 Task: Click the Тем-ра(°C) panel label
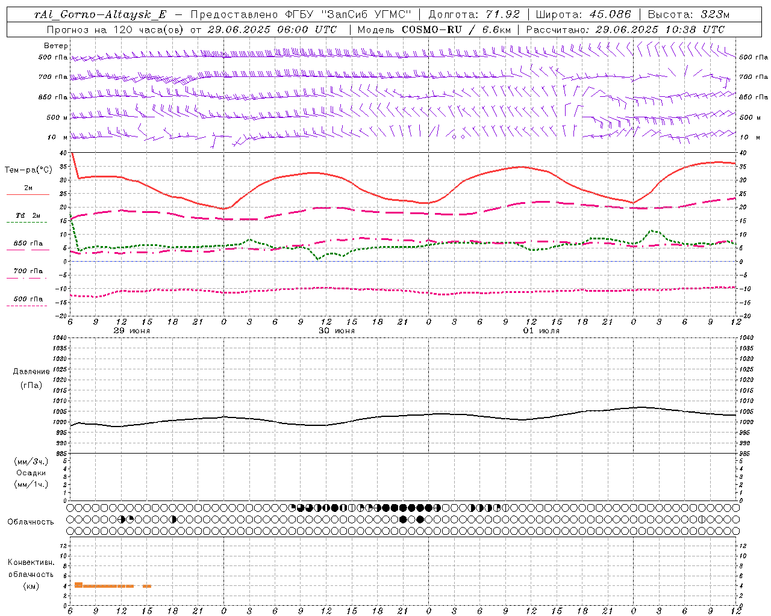click(x=28, y=170)
